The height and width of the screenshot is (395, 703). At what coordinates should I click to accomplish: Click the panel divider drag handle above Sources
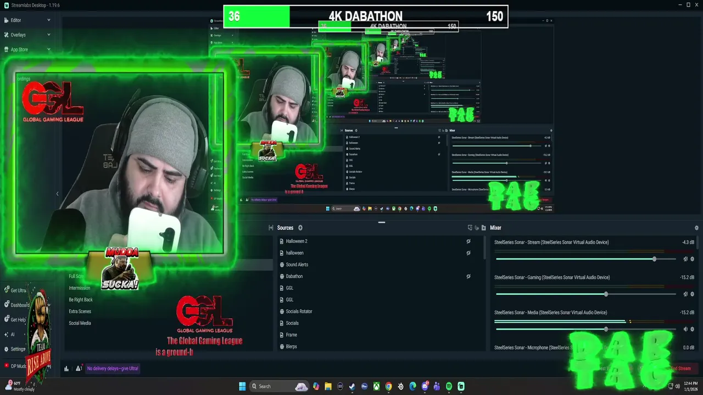coord(382,222)
